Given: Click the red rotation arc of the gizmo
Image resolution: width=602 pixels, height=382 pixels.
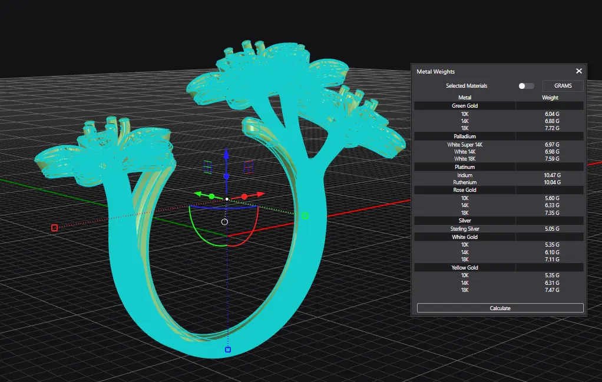Looking at the screenshot, I should click(250, 234).
